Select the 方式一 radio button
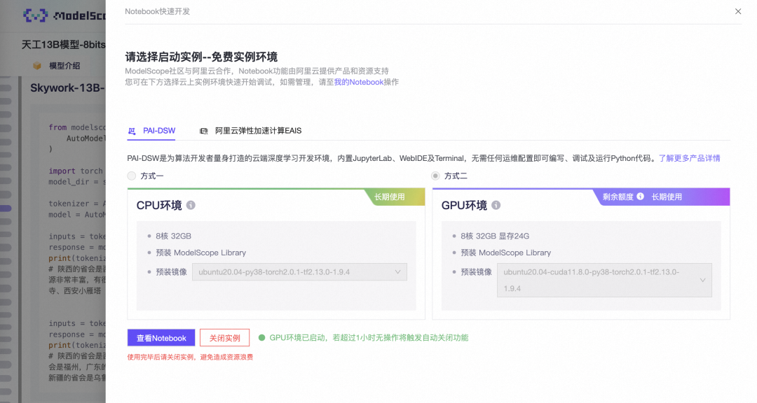The width and height of the screenshot is (757, 403). pyautogui.click(x=131, y=176)
